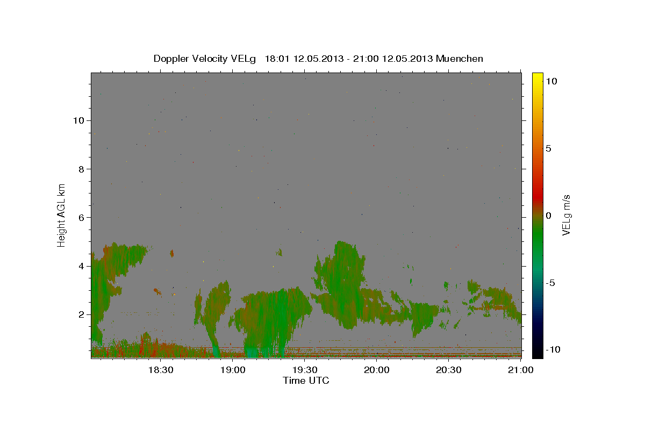This screenshot has height=430, width=645.
Task: Click the height axis label 8
Action: pyautogui.click(x=80, y=169)
